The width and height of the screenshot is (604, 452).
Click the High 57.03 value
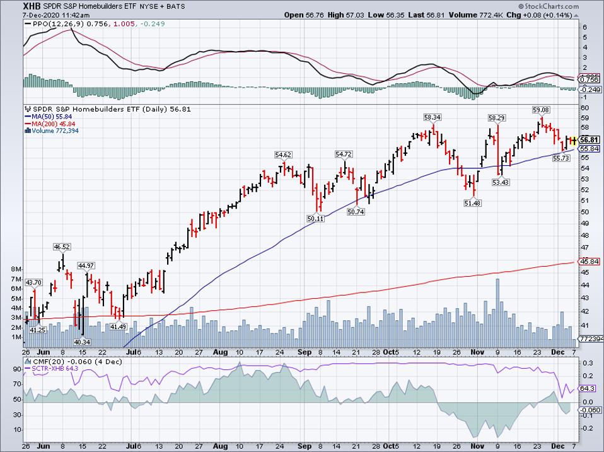(x=346, y=15)
